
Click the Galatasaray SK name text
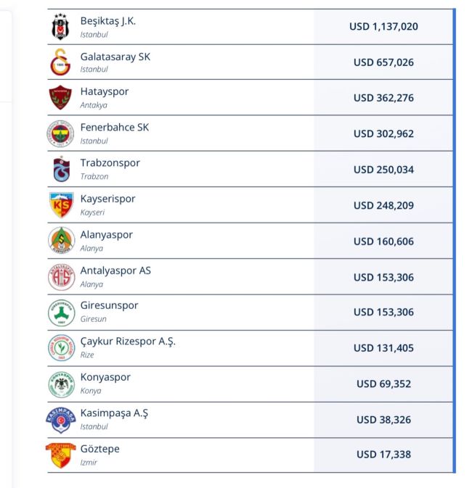tap(115, 57)
